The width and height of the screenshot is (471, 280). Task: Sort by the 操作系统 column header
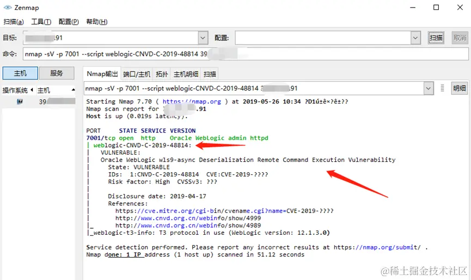[x=17, y=90]
